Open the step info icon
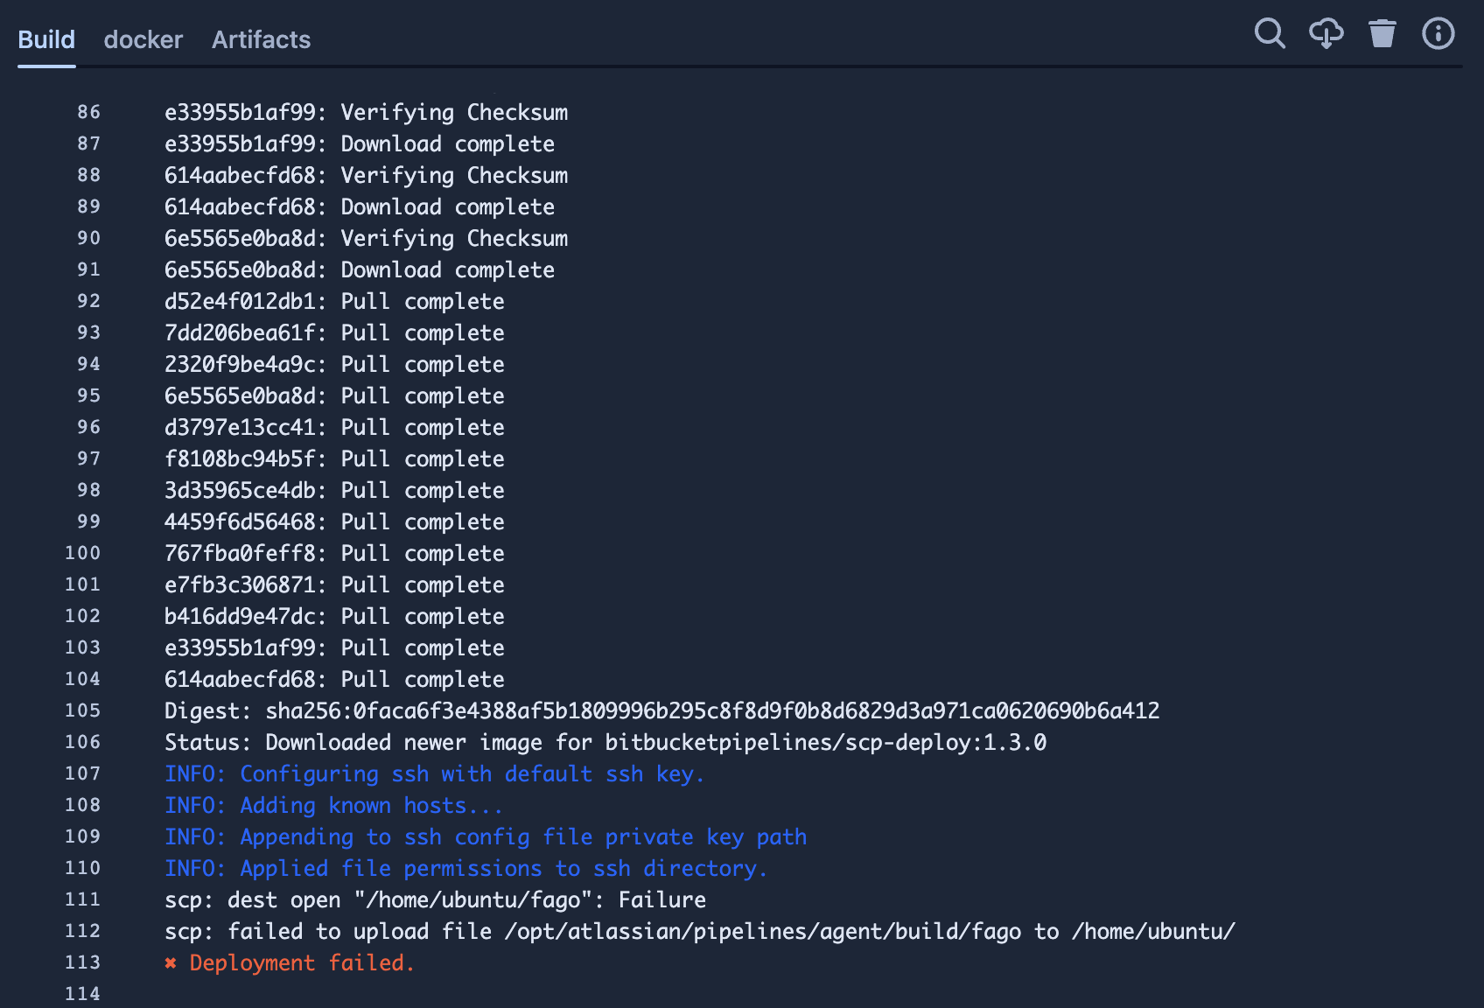This screenshot has height=1008, width=1484. tap(1438, 34)
